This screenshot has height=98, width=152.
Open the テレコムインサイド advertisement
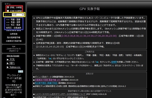tap(14, 78)
